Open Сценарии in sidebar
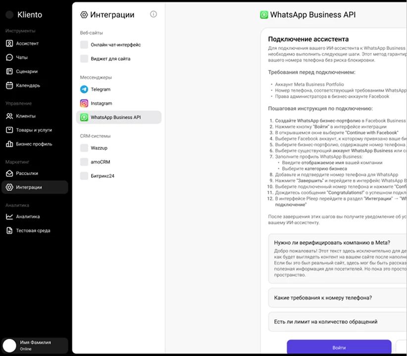Viewport: 407px width, 356px height. (x=26, y=71)
